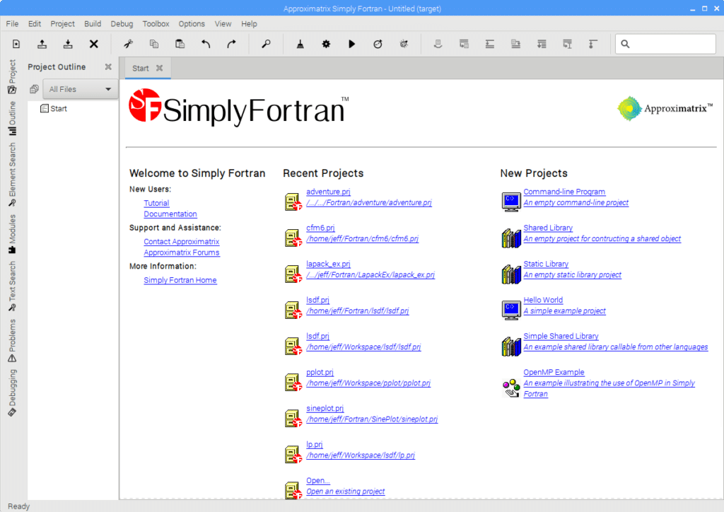This screenshot has width=724, height=512.
Task: Open the Project menu
Action: pos(62,23)
